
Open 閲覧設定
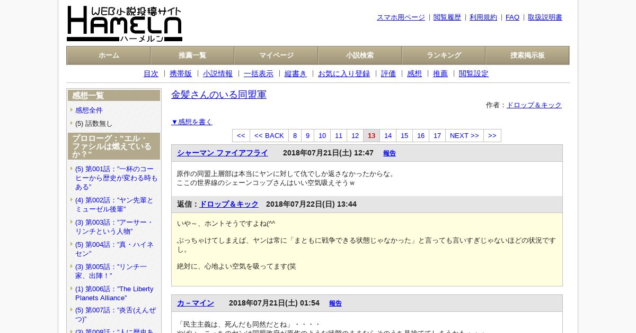pos(474,74)
